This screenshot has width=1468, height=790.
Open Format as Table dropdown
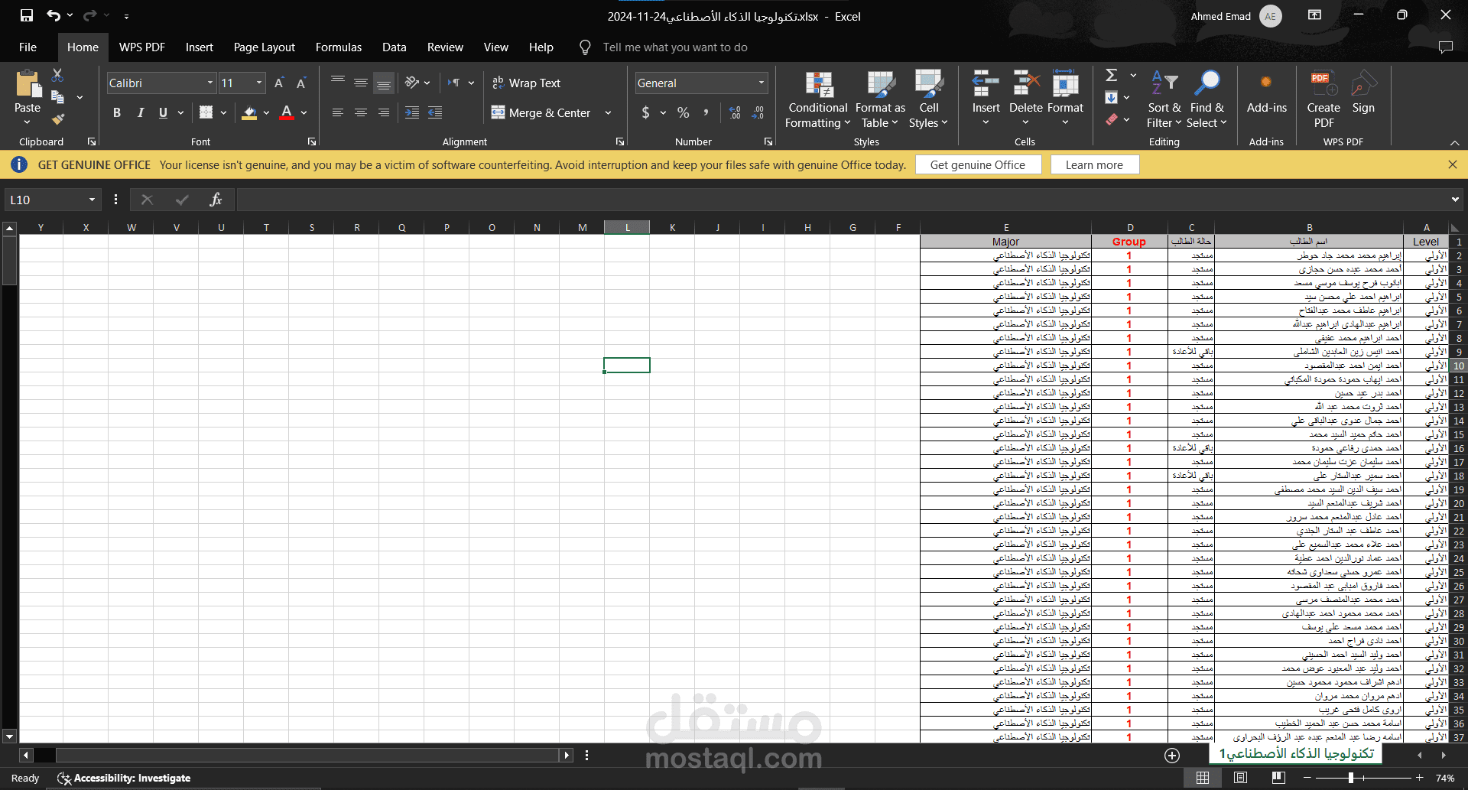(880, 99)
